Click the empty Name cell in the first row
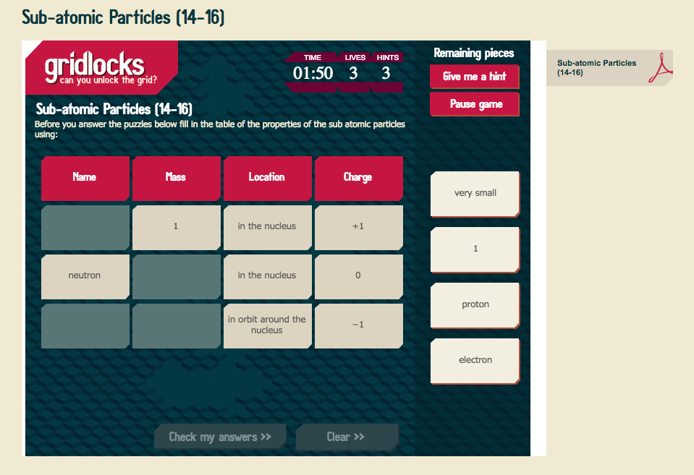Viewport: 694px width, 475px height. click(x=85, y=226)
